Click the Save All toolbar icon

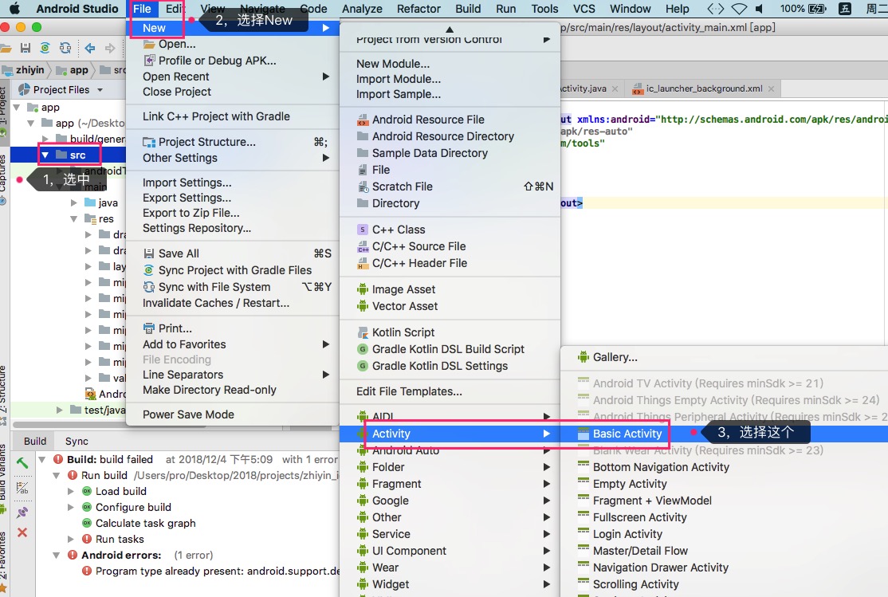click(25, 48)
